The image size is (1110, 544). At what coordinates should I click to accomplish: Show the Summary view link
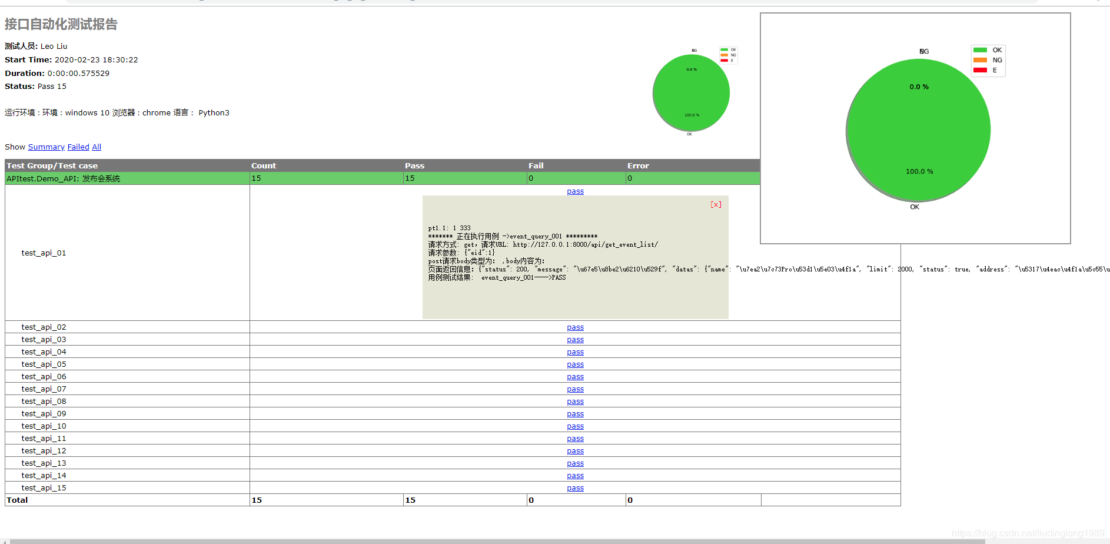(46, 147)
